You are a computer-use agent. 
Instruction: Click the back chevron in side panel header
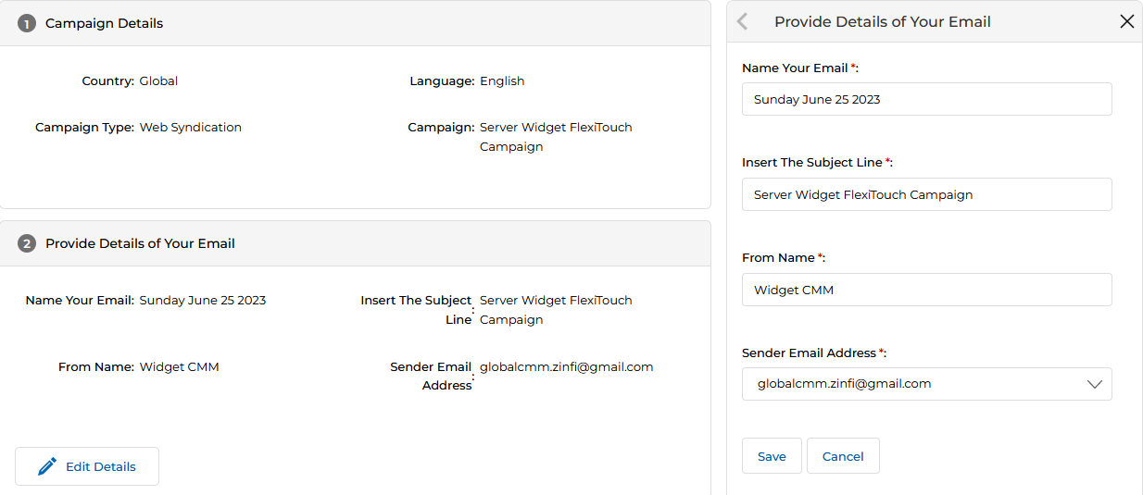(x=742, y=21)
